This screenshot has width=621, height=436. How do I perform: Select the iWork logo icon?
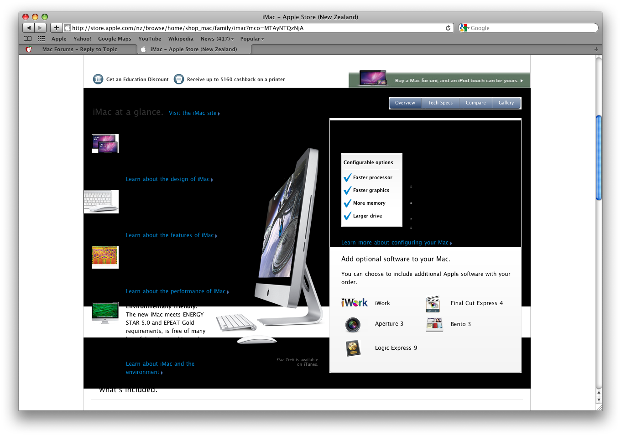coord(355,303)
